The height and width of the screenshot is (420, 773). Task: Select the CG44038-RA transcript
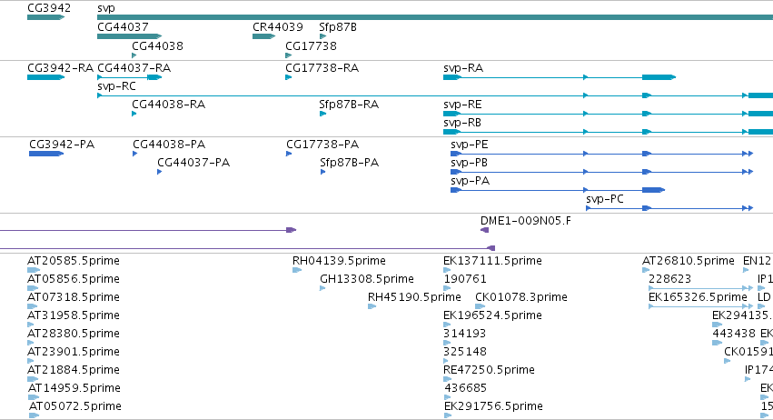click(x=134, y=114)
